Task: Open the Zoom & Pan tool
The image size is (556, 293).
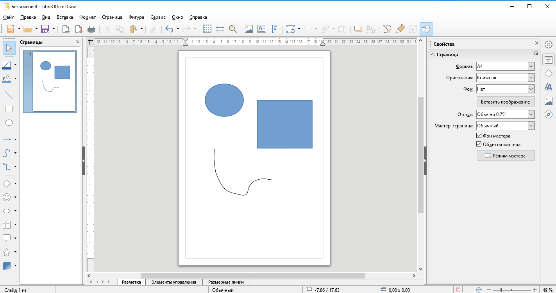Action: [x=233, y=29]
